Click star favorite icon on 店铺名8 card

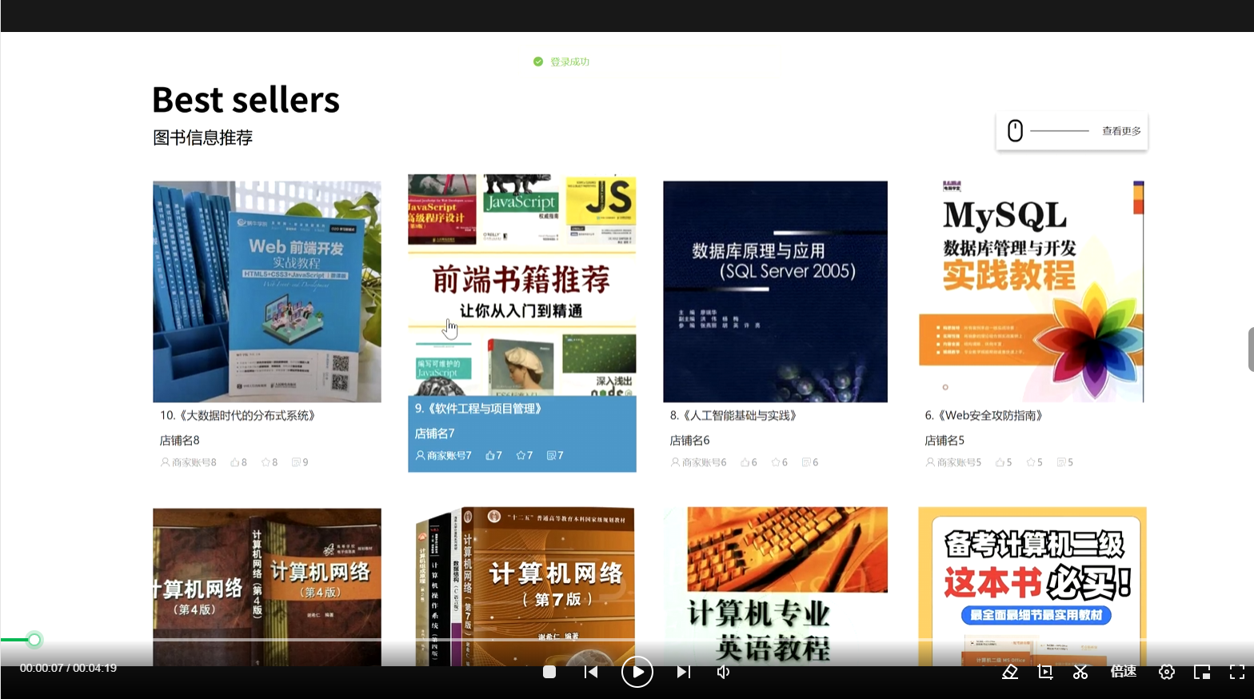click(266, 462)
